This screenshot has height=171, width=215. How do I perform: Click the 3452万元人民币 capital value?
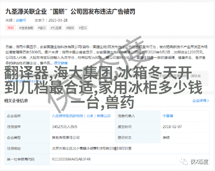coord(65,127)
